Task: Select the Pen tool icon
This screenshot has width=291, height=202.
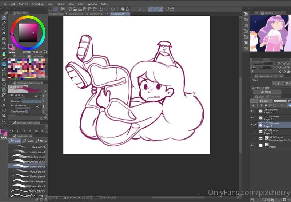Action: click(x=4, y=23)
